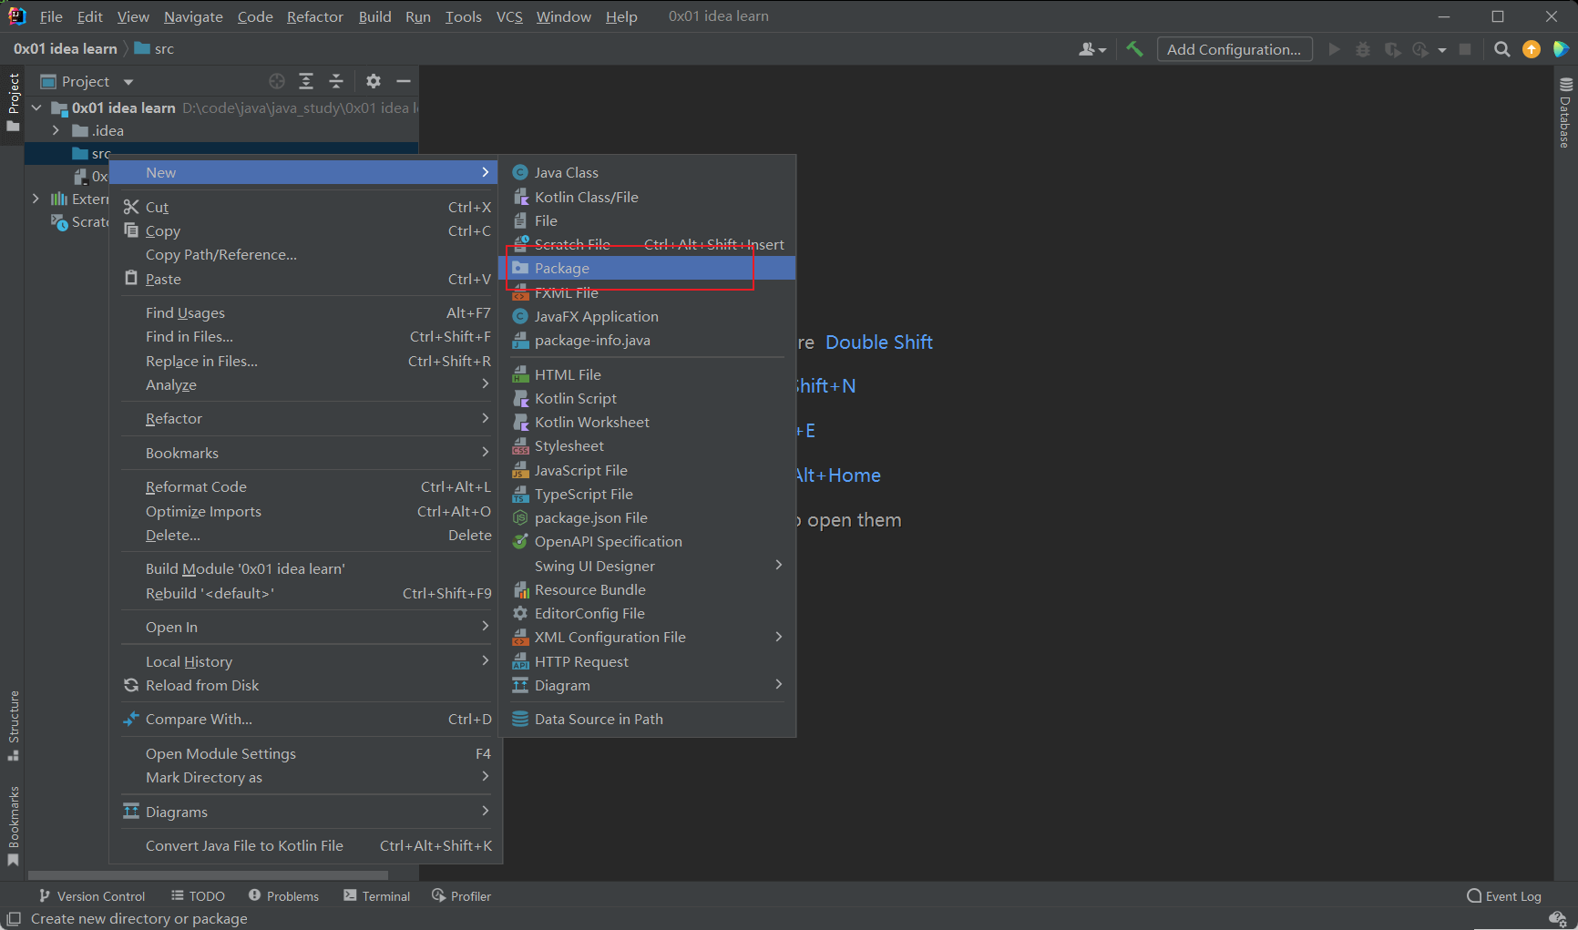Click Add Configuration button

click(x=1235, y=49)
